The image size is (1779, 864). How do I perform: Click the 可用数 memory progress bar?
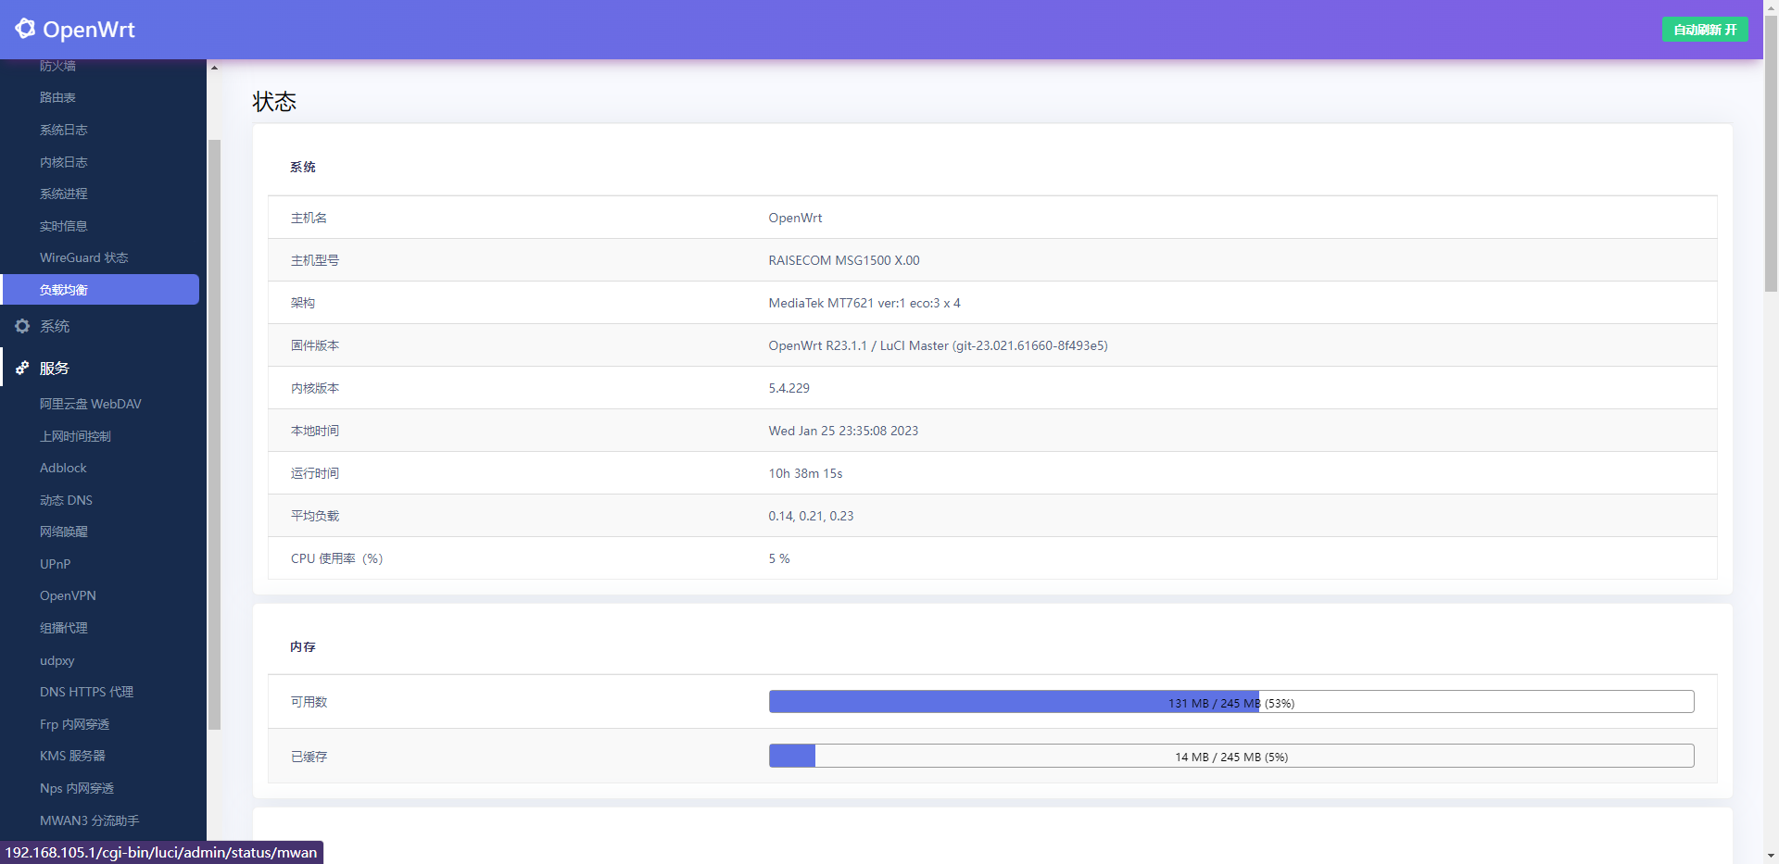[1230, 702]
